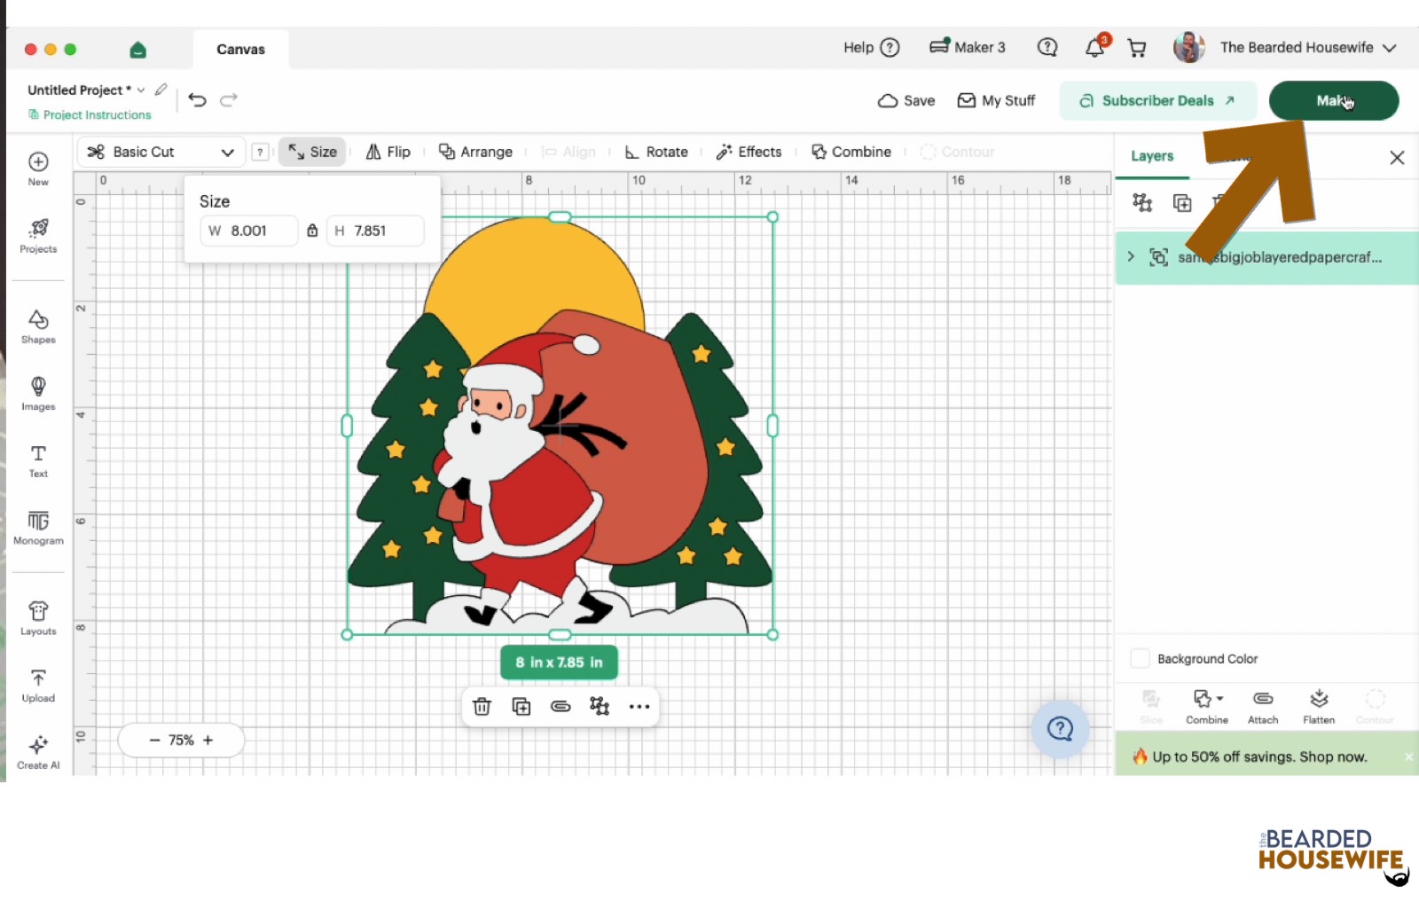Rename project with pencil icon
Viewport: 1419px width, 902px height.
[161, 90]
